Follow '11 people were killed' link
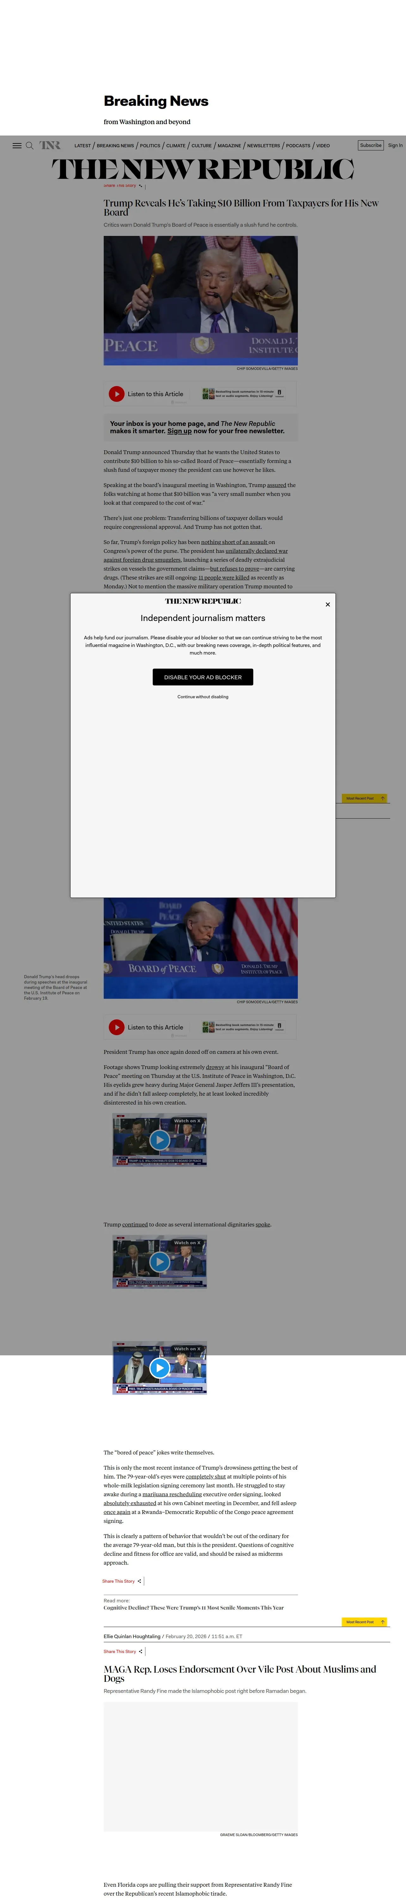The width and height of the screenshot is (406, 1900). pos(224,578)
